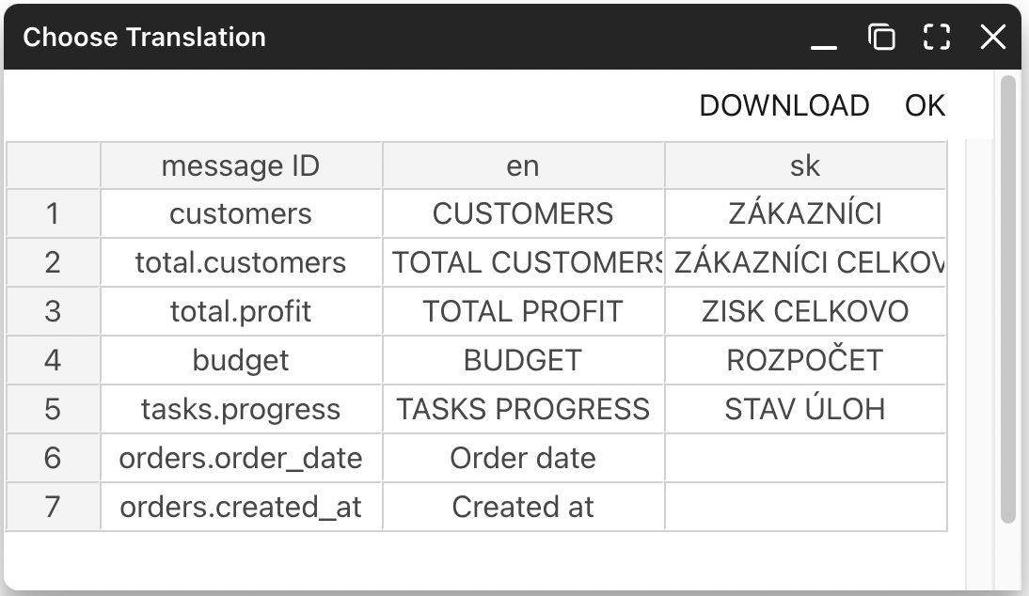Select row header number 1
The width and height of the screenshot is (1029, 596).
[54, 213]
